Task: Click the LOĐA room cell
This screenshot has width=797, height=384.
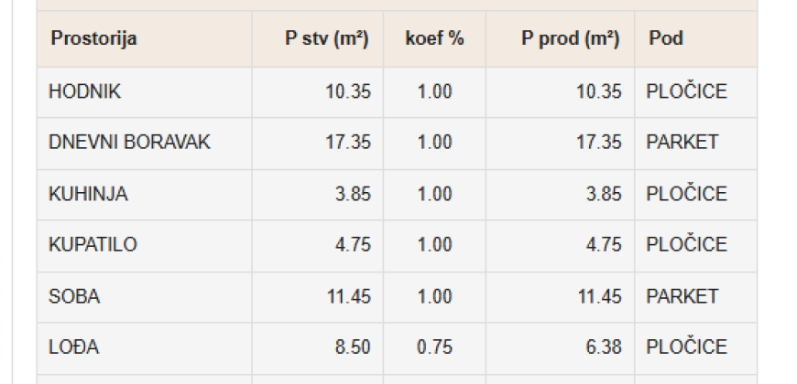Action: pos(74,347)
